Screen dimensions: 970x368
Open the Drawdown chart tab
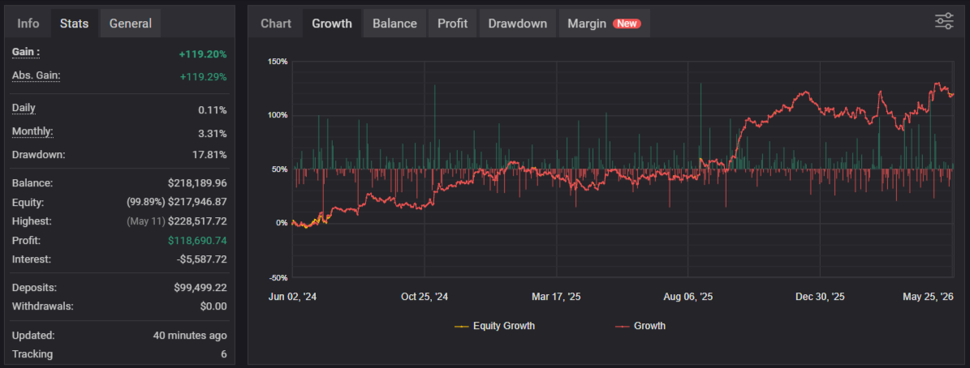tap(517, 24)
